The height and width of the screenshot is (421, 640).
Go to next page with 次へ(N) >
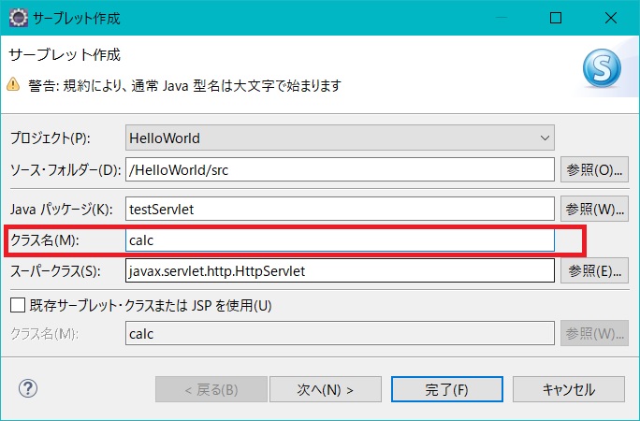[326, 389]
